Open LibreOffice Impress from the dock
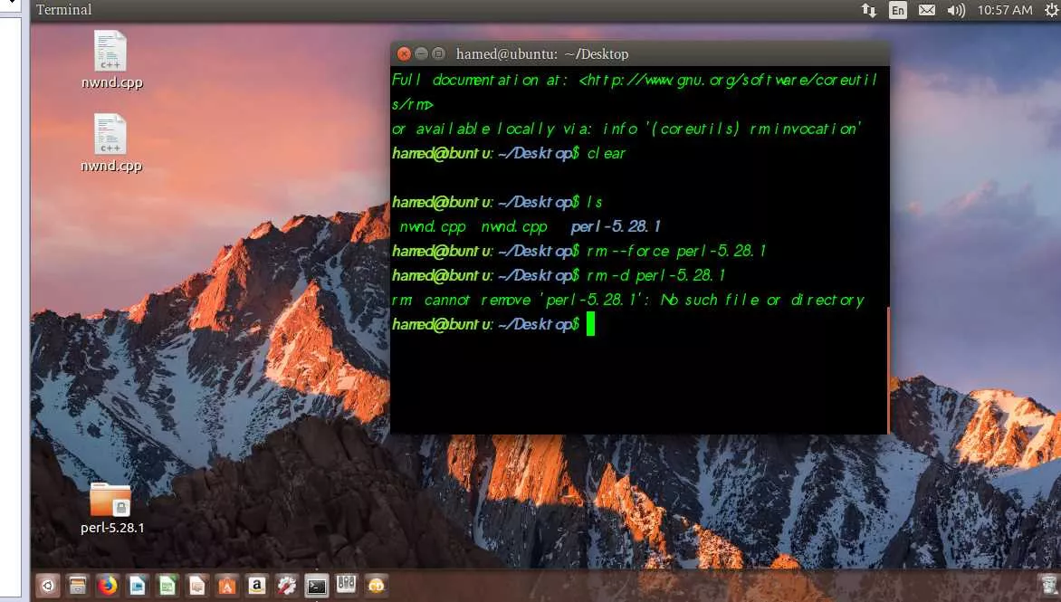The height and width of the screenshot is (602, 1061). point(197,585)
